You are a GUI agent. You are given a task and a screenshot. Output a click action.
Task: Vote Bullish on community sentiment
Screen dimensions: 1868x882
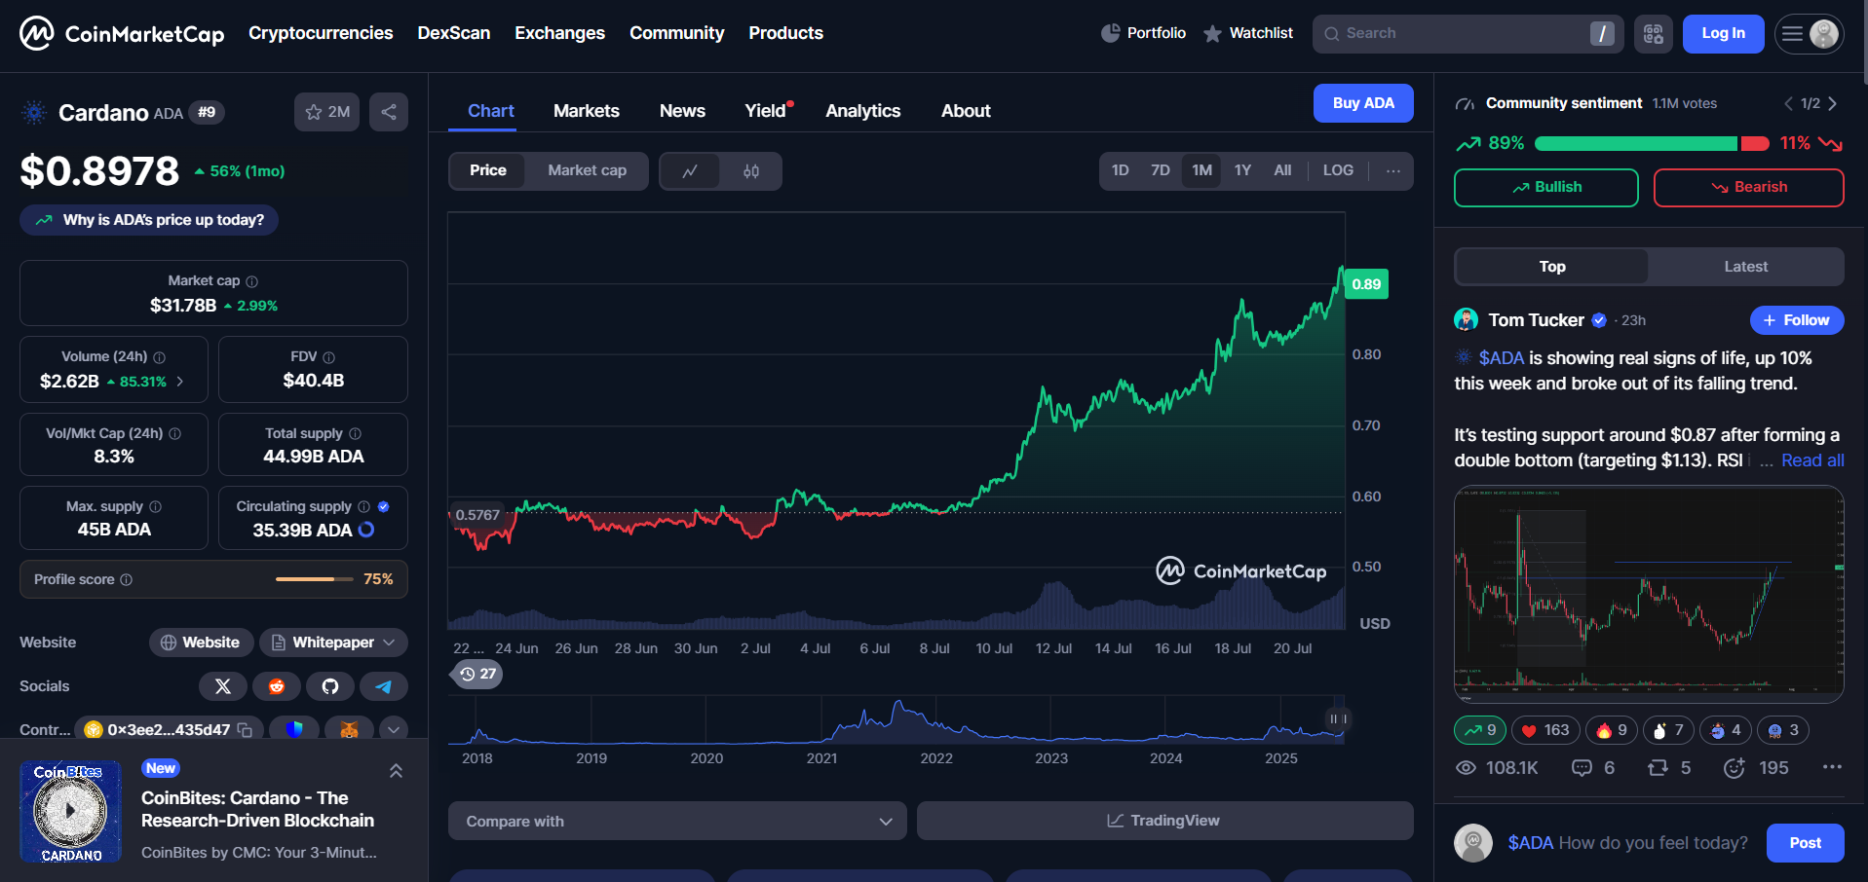(x=1545, y=188)
